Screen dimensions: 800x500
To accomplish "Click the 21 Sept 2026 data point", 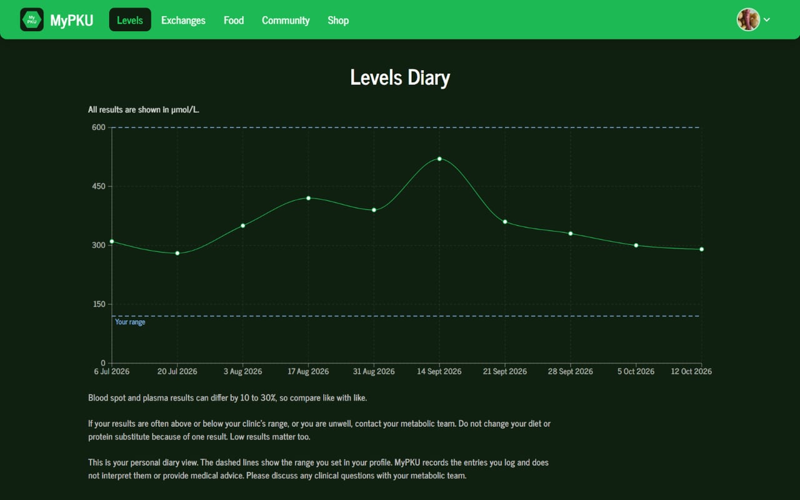I will pyautogui.click(x=505, y=222).
